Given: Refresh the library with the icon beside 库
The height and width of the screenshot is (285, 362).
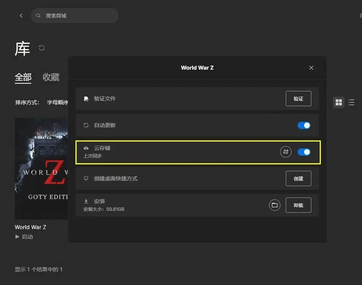Looking at the screenshot, I should click(42, 48).
